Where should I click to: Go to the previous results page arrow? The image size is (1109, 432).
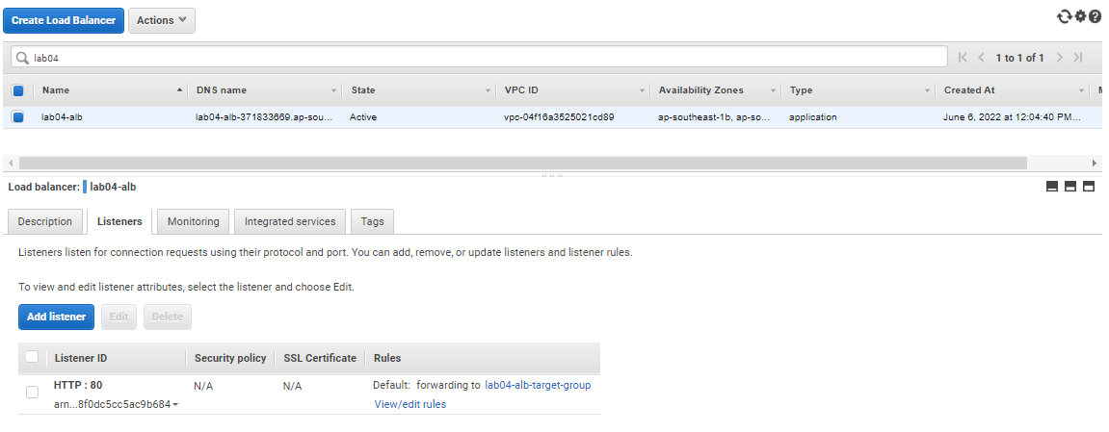(x=981, y=58)
